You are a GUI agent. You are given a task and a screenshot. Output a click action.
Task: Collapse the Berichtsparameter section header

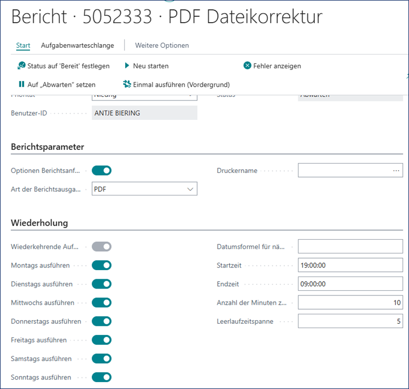click(47, 147)
